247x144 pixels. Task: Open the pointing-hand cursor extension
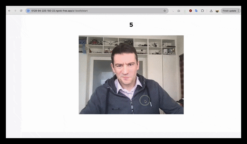pyautogui.click(x=185, y=11)
